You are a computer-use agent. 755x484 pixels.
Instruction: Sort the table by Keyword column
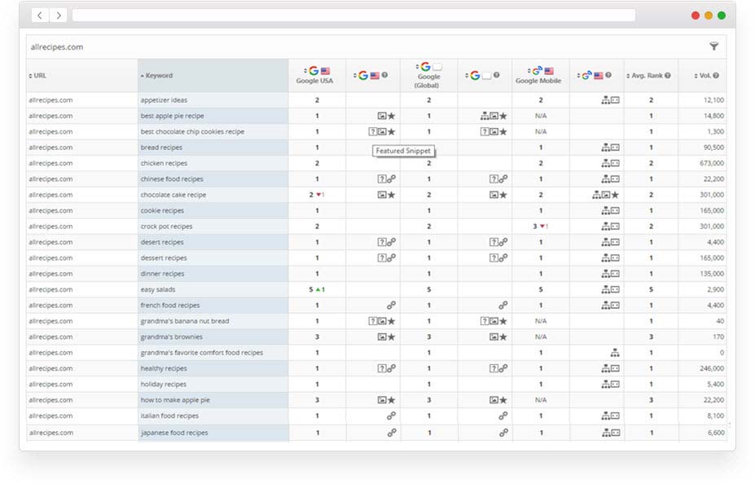pyautogui.click(x=157, y=76)
